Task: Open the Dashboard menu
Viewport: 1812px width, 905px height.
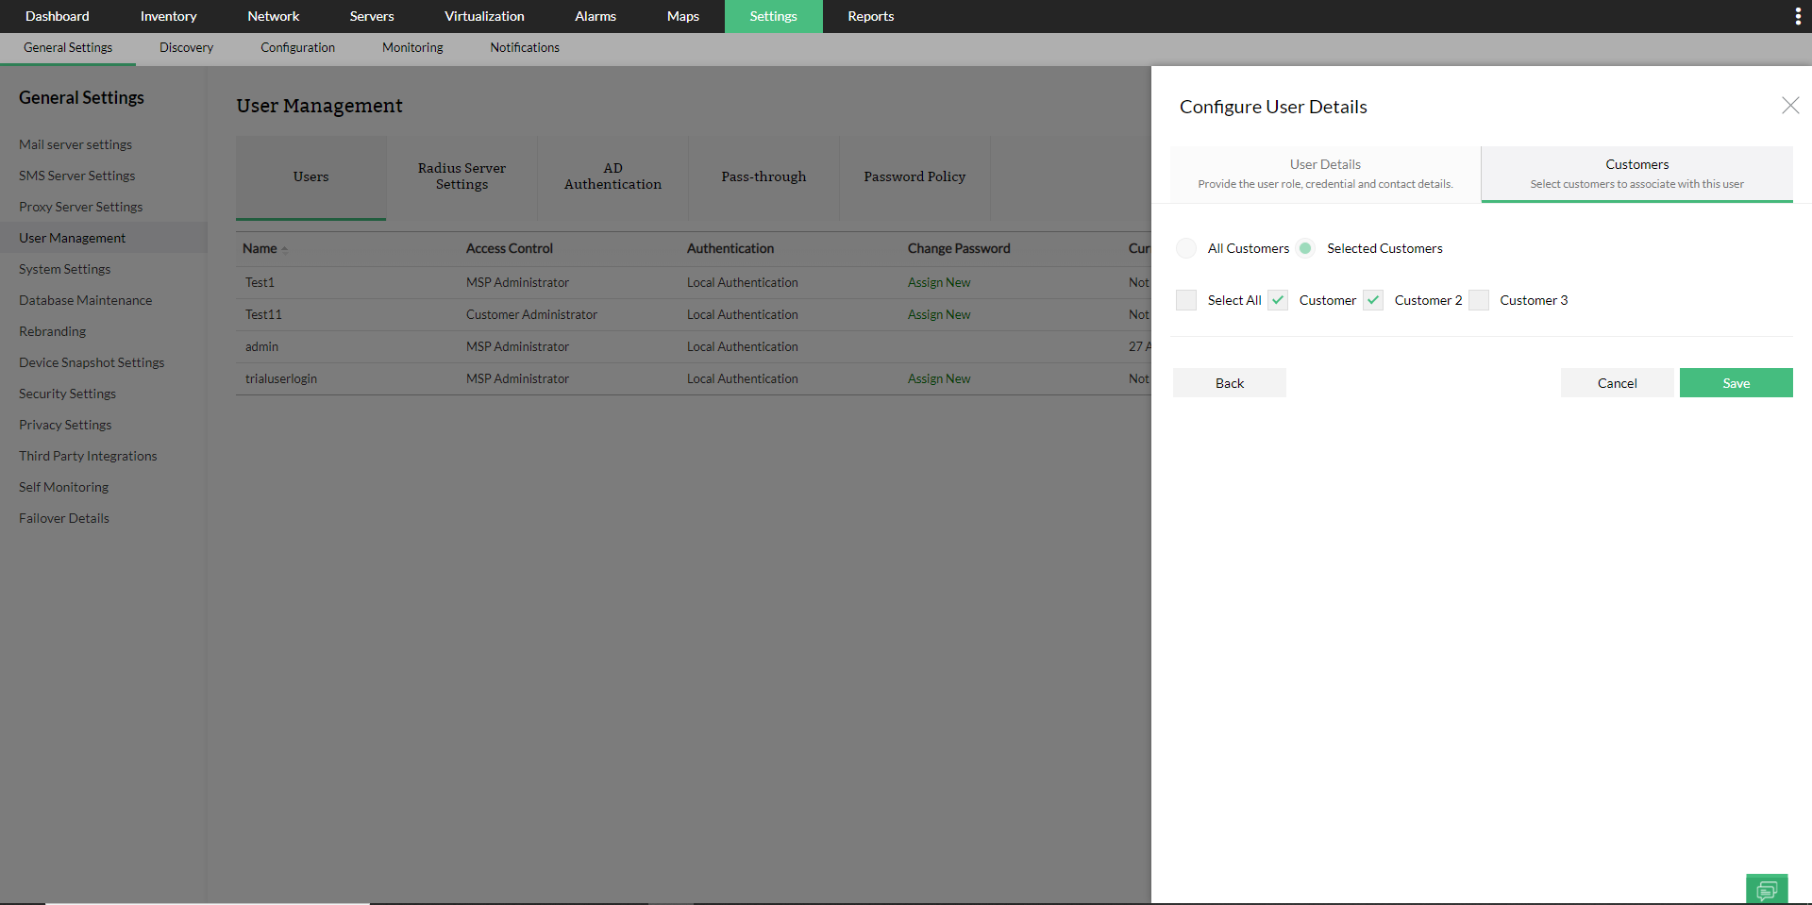Action: coord(58,16)
